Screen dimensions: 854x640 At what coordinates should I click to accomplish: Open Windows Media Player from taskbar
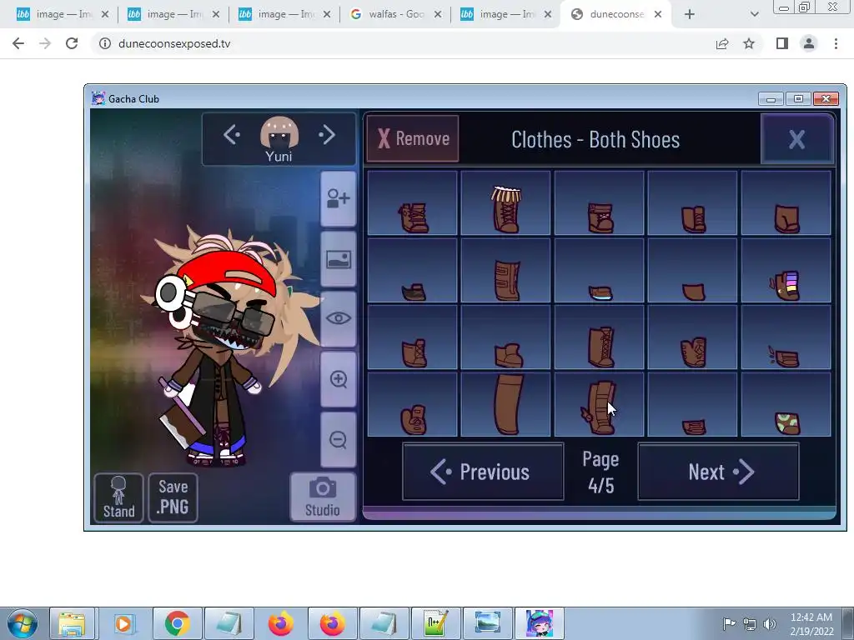pos(123,623)
